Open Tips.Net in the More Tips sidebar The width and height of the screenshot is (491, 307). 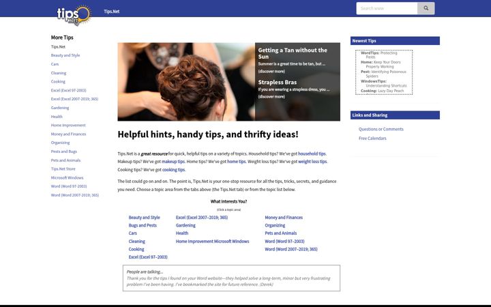coord(58,46)
